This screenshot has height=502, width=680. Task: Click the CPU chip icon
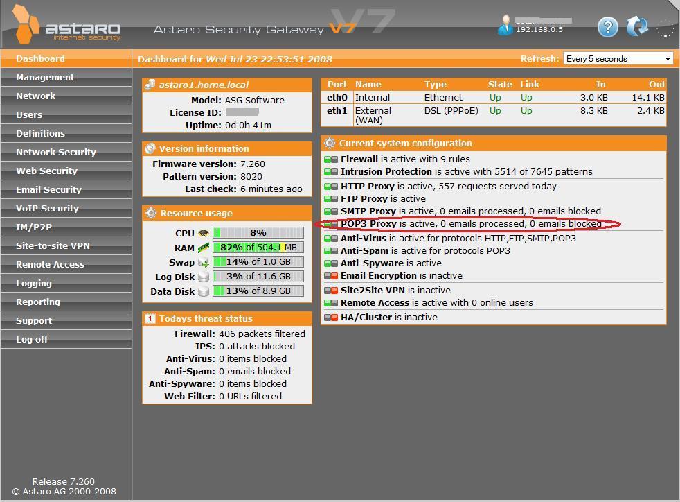204,233
